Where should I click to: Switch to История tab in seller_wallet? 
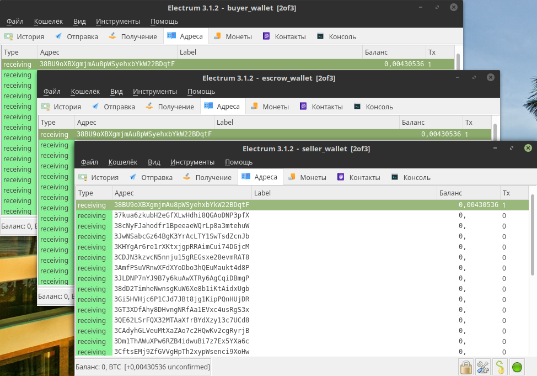(x=98, y=177)
